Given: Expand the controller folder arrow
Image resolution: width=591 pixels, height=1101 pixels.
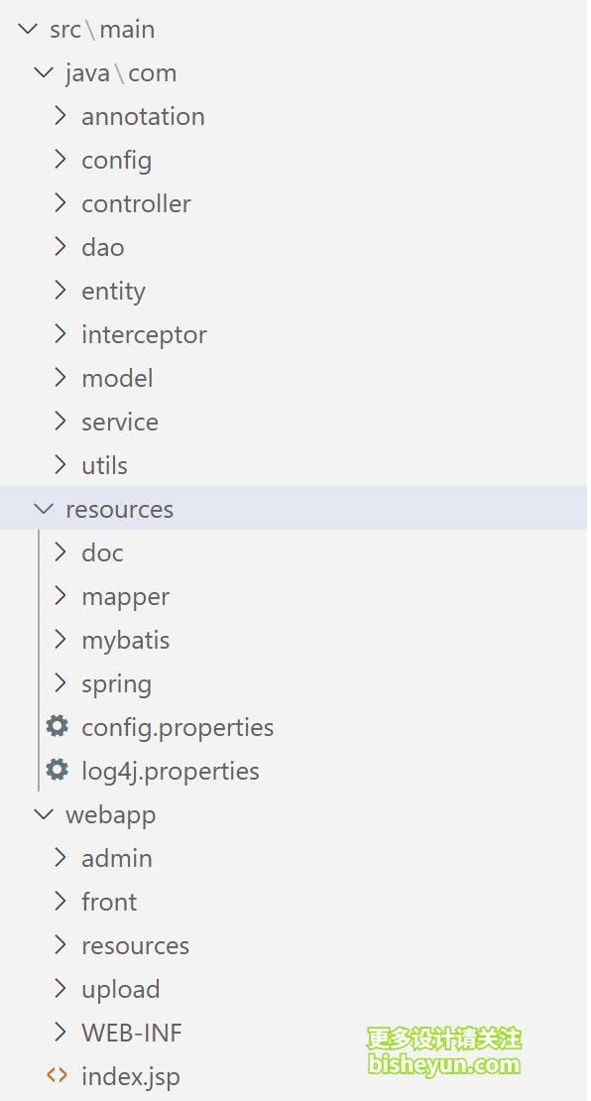Looking at the screenshot, I should (60, 203).
